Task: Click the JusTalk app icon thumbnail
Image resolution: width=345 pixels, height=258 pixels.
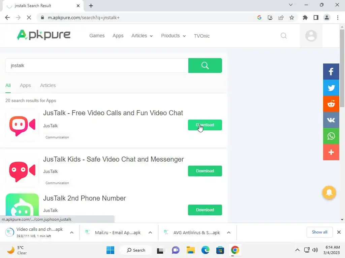Action: point(22,126)
